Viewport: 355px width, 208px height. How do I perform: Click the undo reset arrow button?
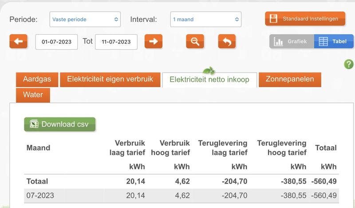pos(227,41)
